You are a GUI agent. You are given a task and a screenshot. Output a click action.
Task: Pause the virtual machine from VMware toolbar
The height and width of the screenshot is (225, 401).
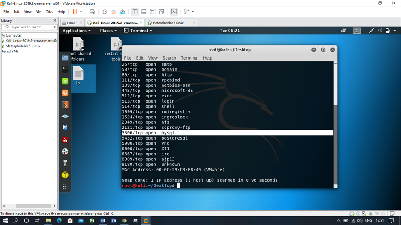[x=75, y=12]
